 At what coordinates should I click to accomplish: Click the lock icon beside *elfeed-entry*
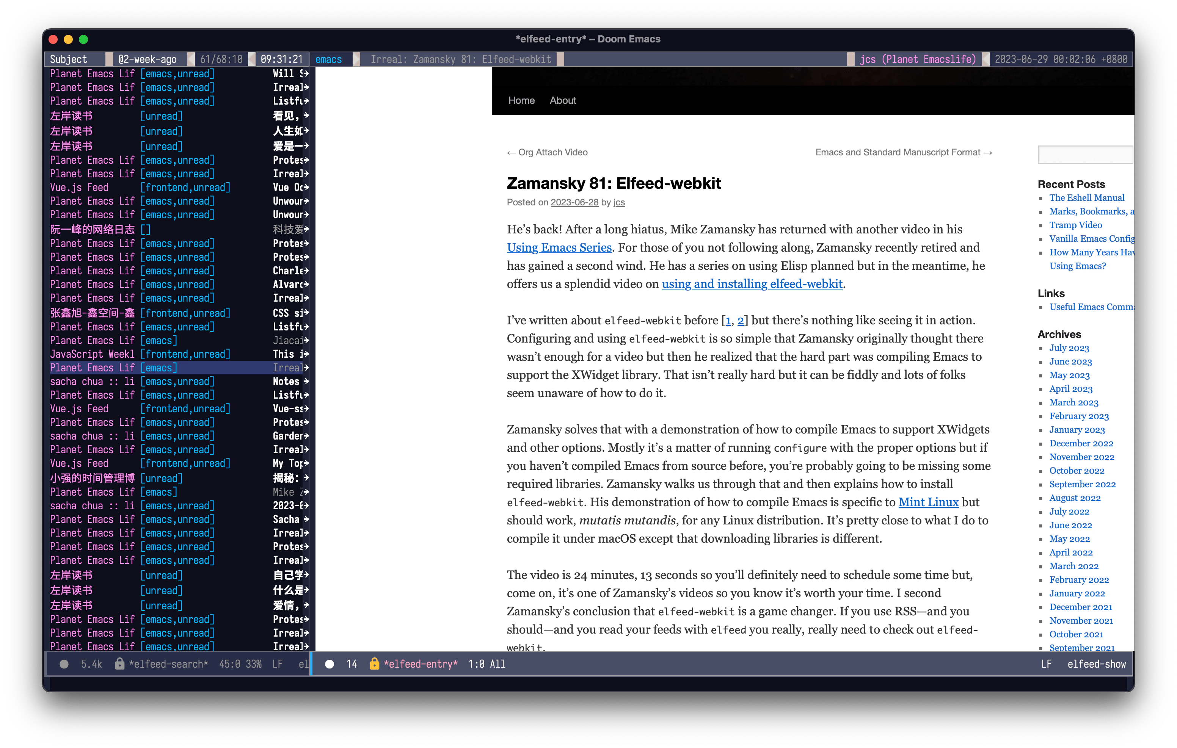tap(374, 663)
